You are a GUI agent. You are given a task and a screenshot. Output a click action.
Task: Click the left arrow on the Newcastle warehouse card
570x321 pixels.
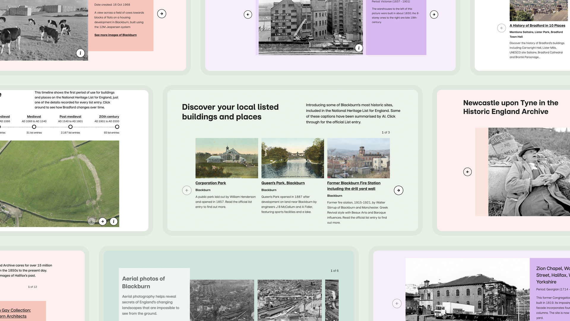[248, 14]
